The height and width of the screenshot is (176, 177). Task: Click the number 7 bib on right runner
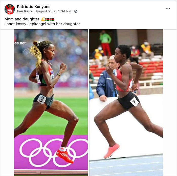pos(135,102)
